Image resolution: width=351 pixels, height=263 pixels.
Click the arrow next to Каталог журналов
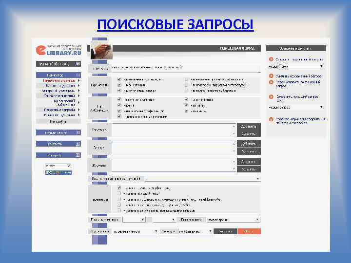[78, 85]
